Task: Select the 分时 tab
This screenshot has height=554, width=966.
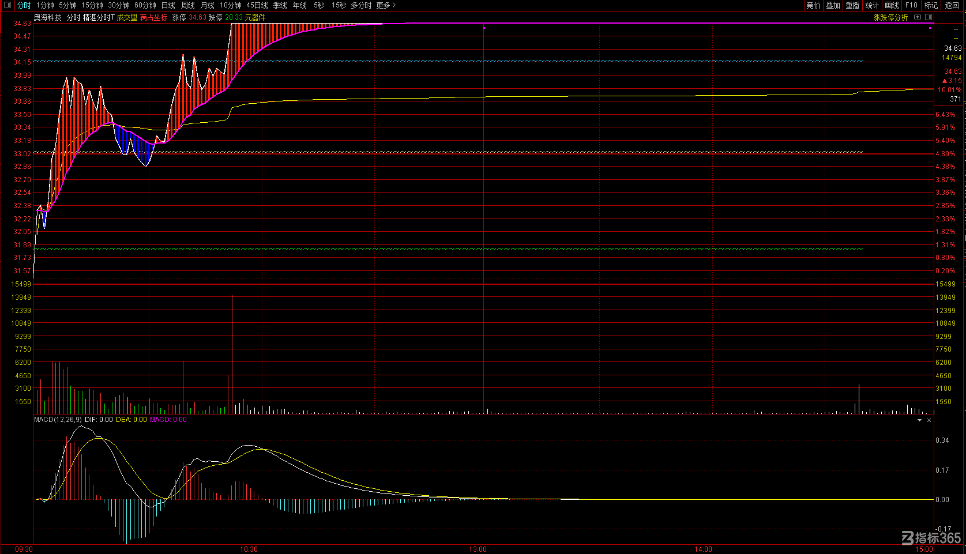Action: pyautogui.click(x=24, y=5)
